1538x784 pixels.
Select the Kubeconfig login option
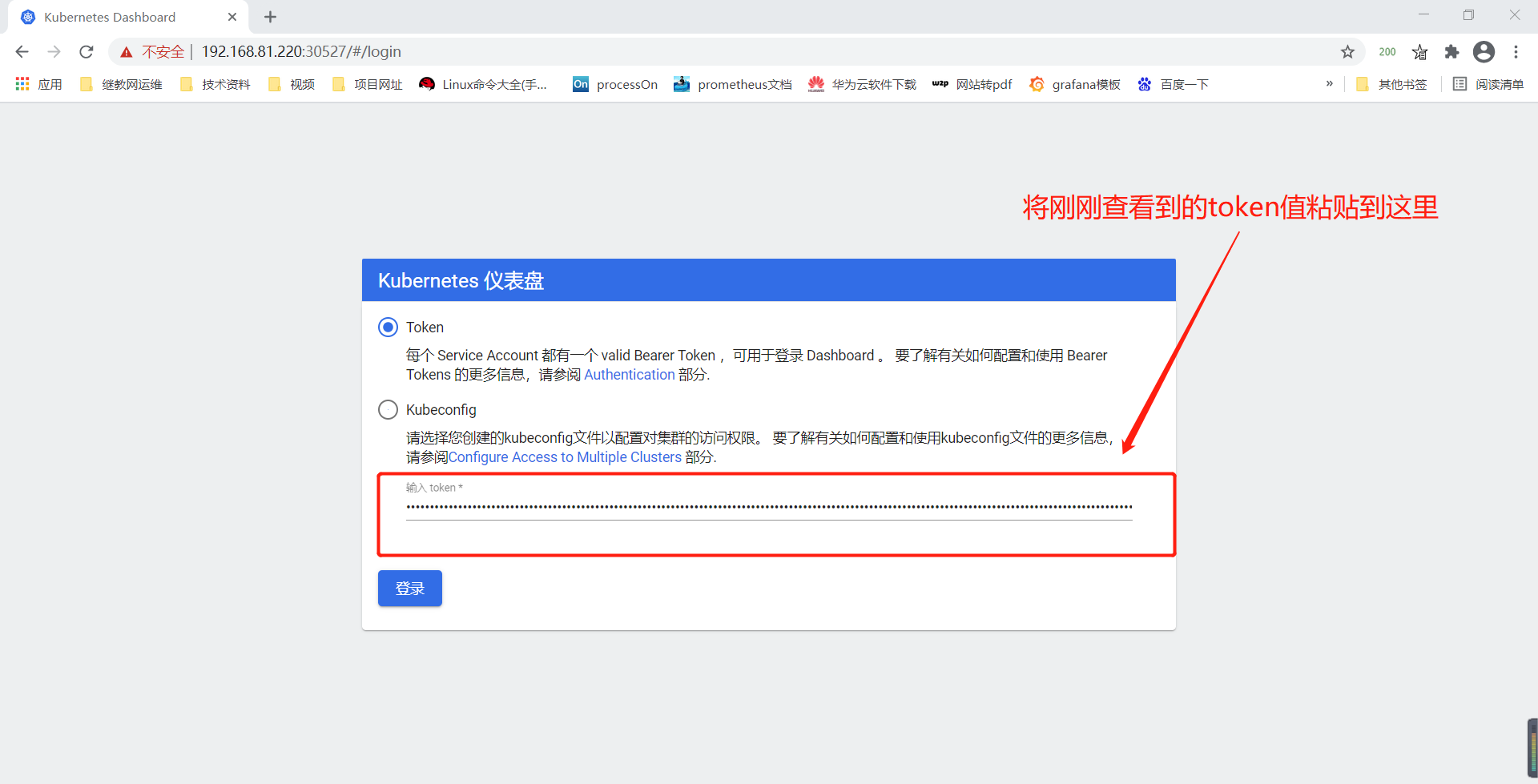click(389, 409)
